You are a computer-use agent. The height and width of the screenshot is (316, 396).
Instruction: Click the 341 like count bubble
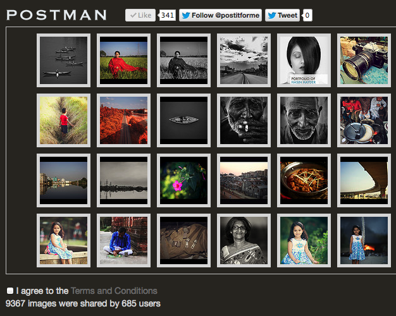[x=167, y=15]
